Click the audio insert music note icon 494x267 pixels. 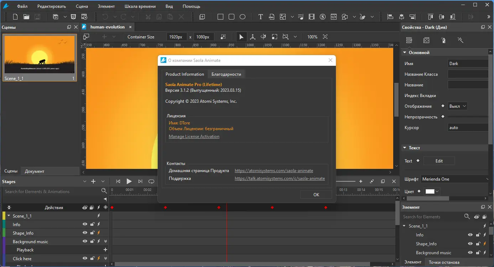click(x=301, y=17)
